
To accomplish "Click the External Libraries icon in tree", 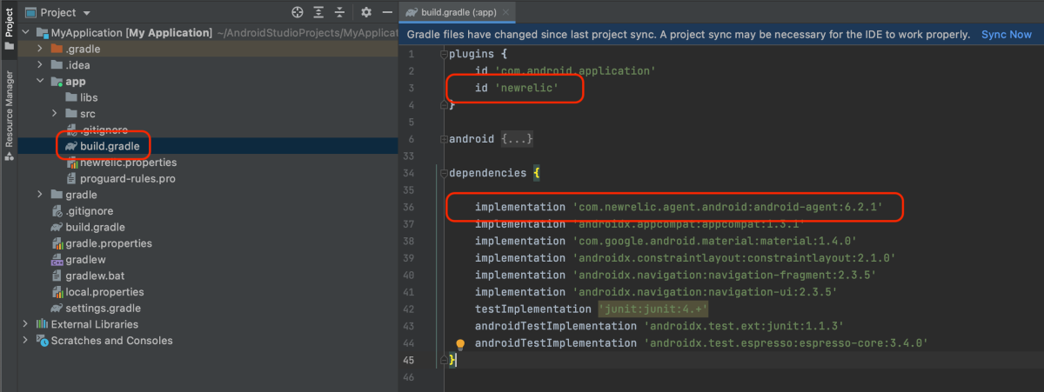I will [x=41, y=324].
